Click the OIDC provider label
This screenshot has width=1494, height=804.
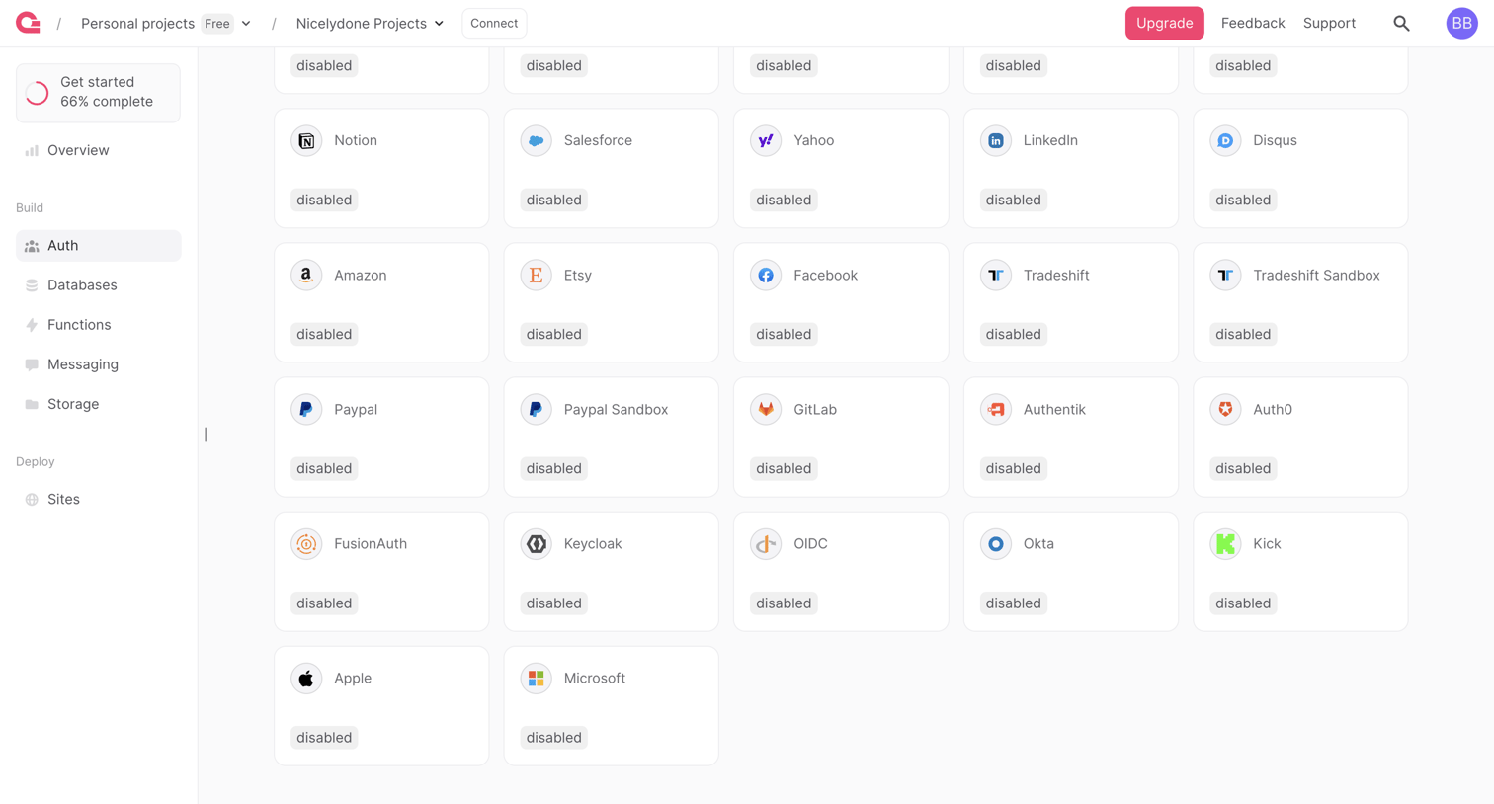click(810, 543)
